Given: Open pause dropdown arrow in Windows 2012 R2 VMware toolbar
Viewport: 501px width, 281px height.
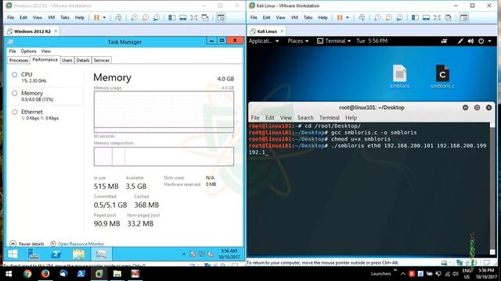Looking at the screenshot, I should point(104,17).
